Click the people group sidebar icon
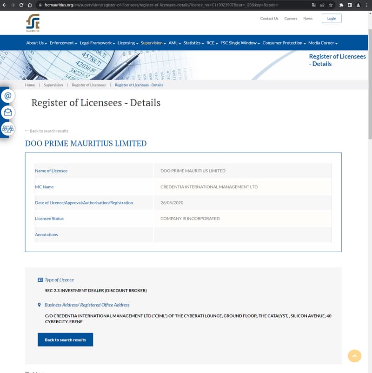The width and height of the screenshot is (372, 373). coord(8,128)
